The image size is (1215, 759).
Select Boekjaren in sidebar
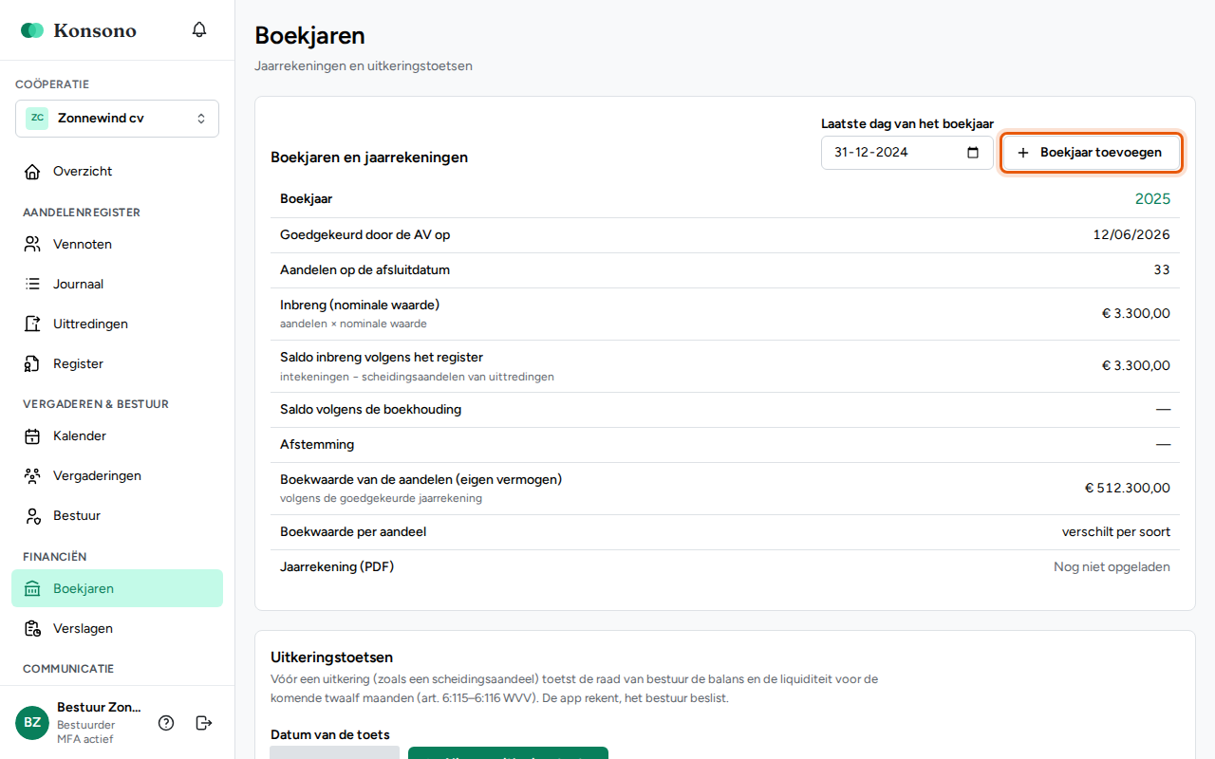tap(117, 588)
